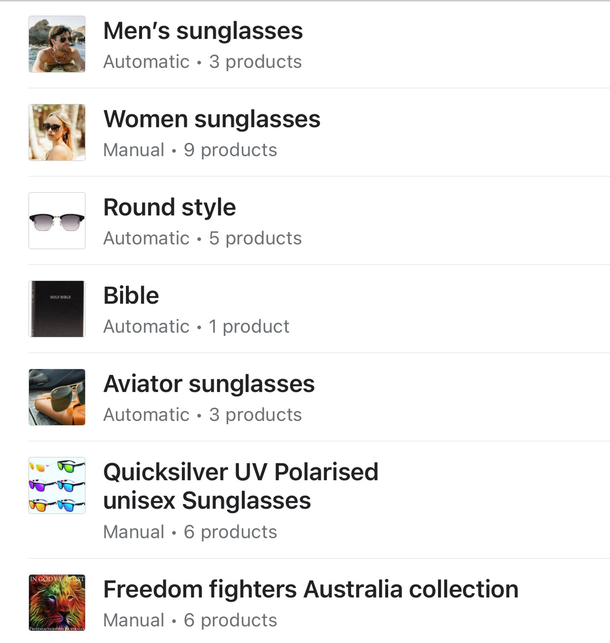The height and width of the screenshot is (643, 610).
Task: Click "Automatic • 3 products" under Aviator sunglasses
Action: [x=202, y=415]
